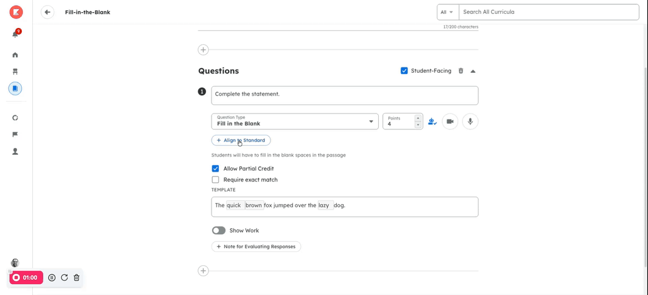Select the 'quick' blank in the template
Screen dimensions: 648x295
(235, 205)
